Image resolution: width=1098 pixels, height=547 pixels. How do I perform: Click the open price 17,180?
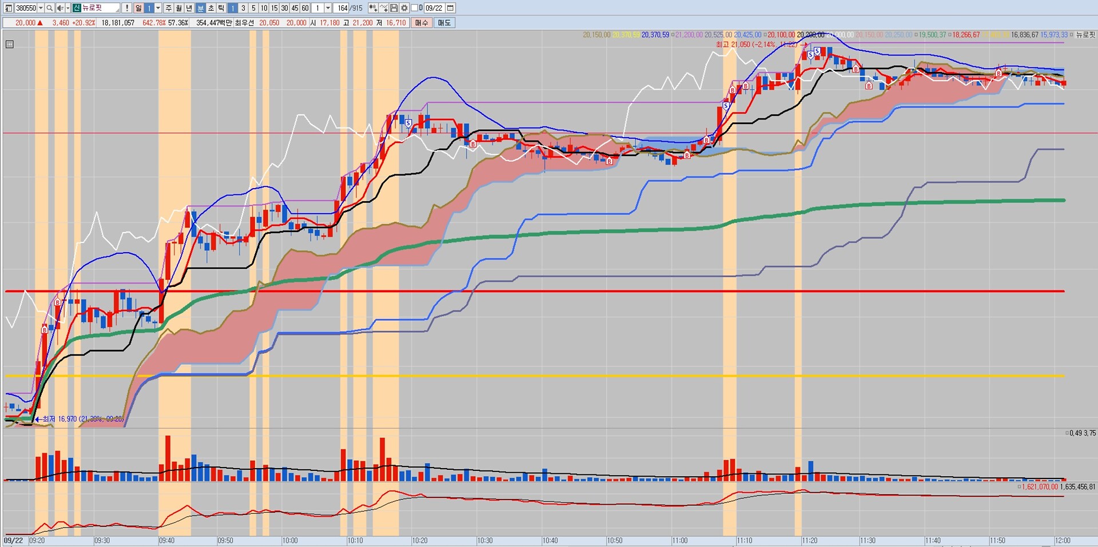pyautogui.click(x=330, y=23)
